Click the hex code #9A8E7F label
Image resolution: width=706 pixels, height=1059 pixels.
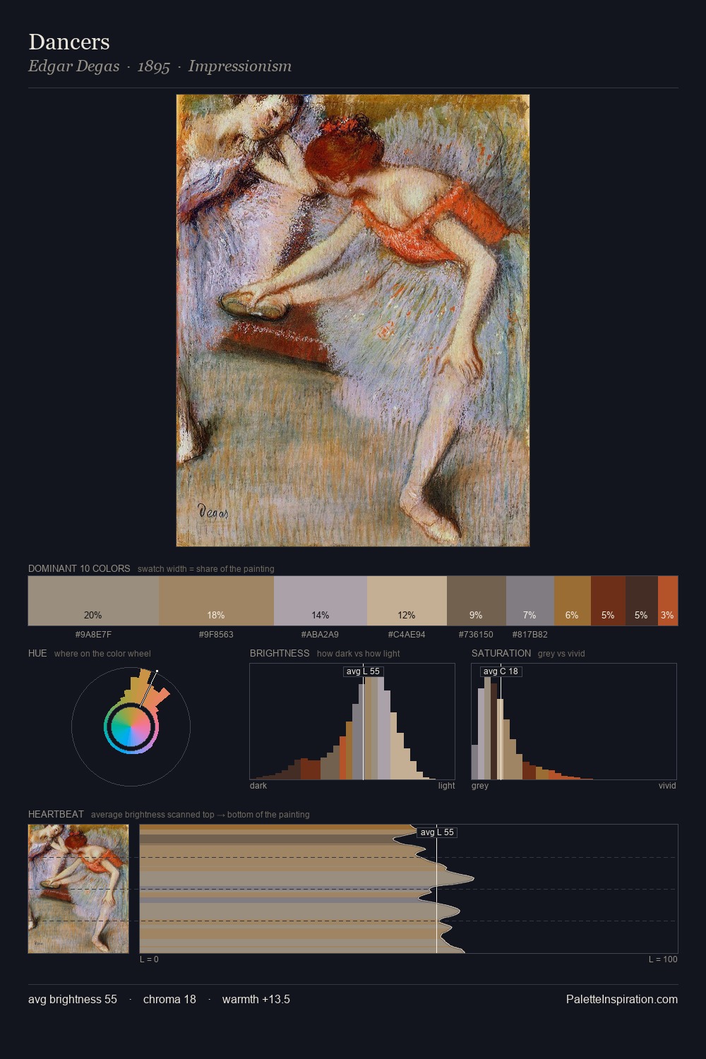pos(93,634)
